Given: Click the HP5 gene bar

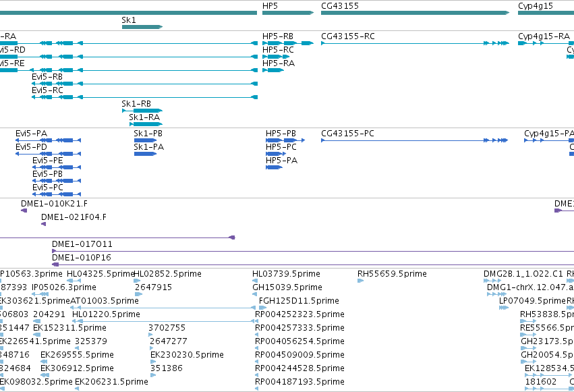Looking at the screenshot, I should point(288,13).
